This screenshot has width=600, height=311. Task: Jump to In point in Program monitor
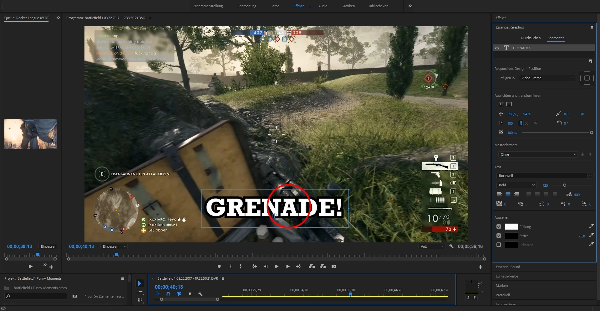(x=255, y=267)
